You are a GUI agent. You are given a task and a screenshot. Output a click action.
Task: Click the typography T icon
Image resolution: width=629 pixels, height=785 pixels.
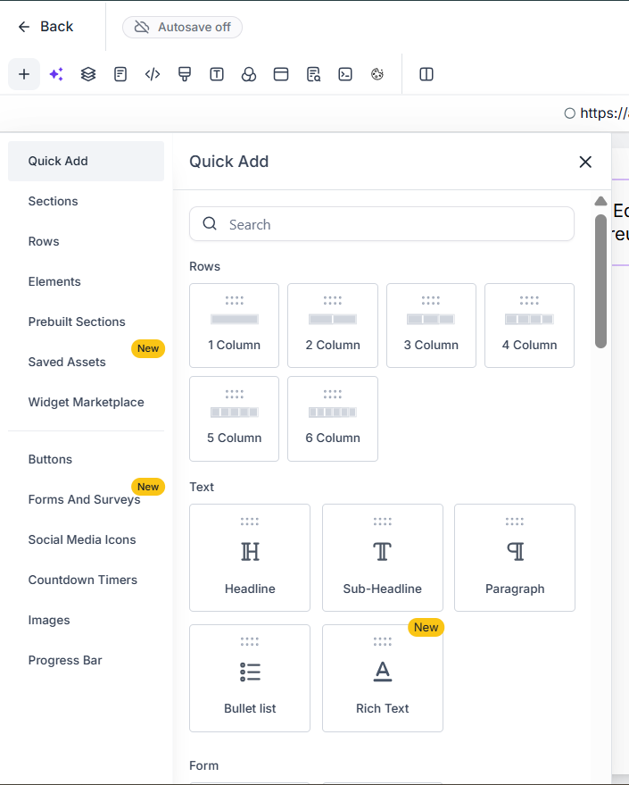pyautogui.click(x=217, y=74)
